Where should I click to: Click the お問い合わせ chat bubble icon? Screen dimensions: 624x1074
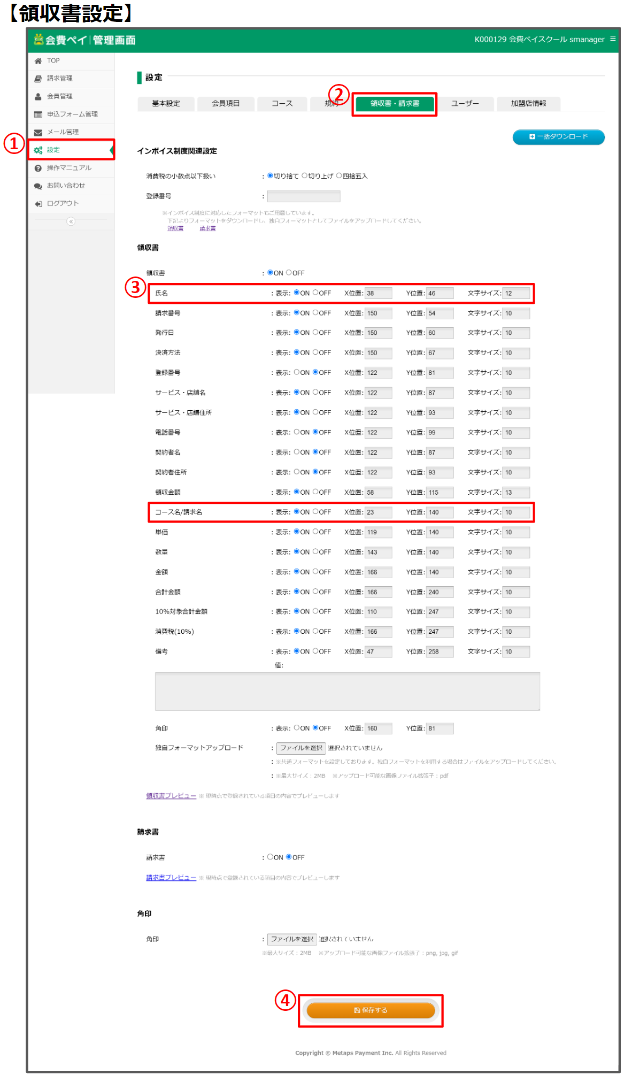coord(38,186)
